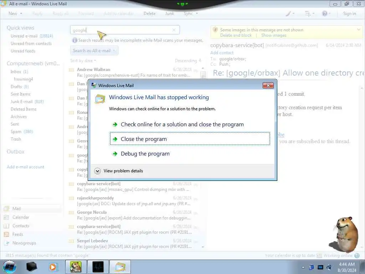The height and width of the screenshot is (274, 365).
Task: Switch to the Calendar view
Action: coord(21,217)
